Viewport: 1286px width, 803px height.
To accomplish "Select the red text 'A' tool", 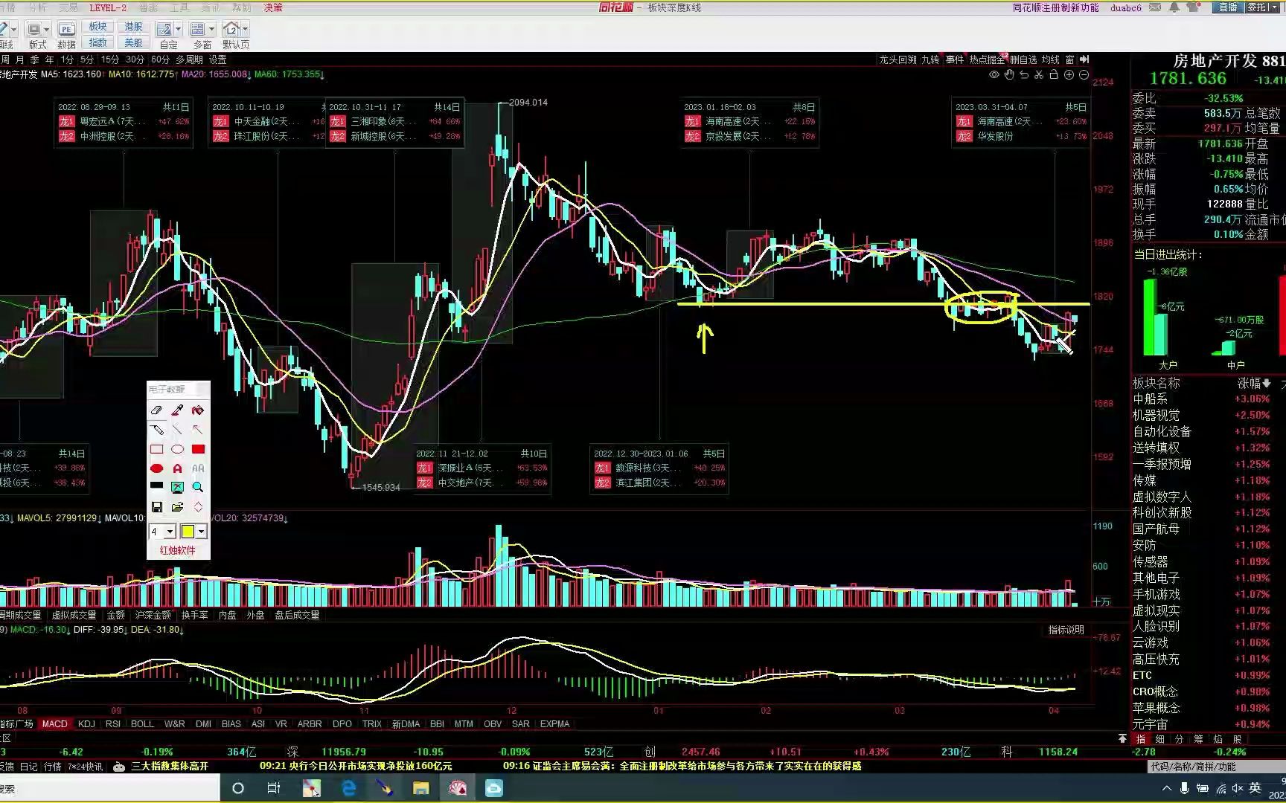I will pos(177,468).
